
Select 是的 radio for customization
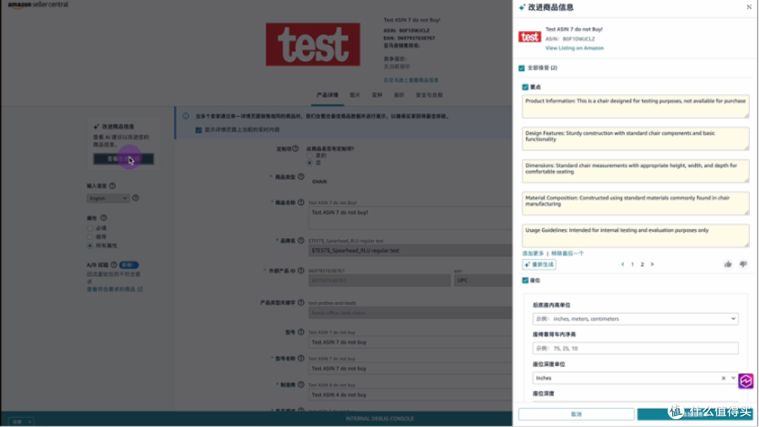tap(310, 156)
